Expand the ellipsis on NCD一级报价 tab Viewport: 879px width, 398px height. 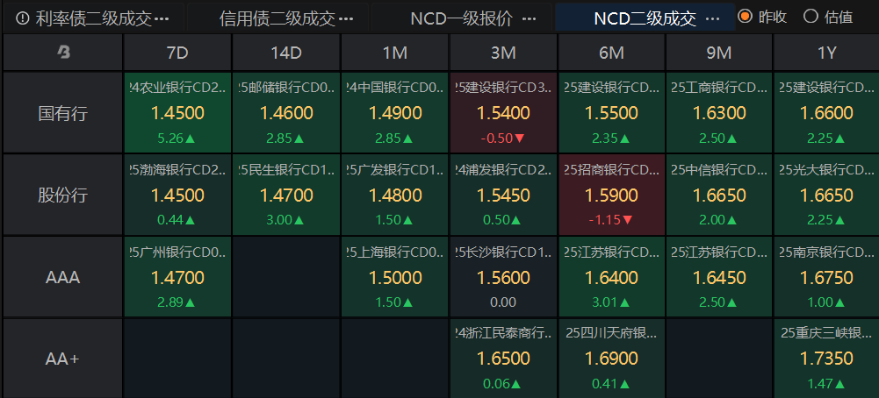click(x=529, y=18)
